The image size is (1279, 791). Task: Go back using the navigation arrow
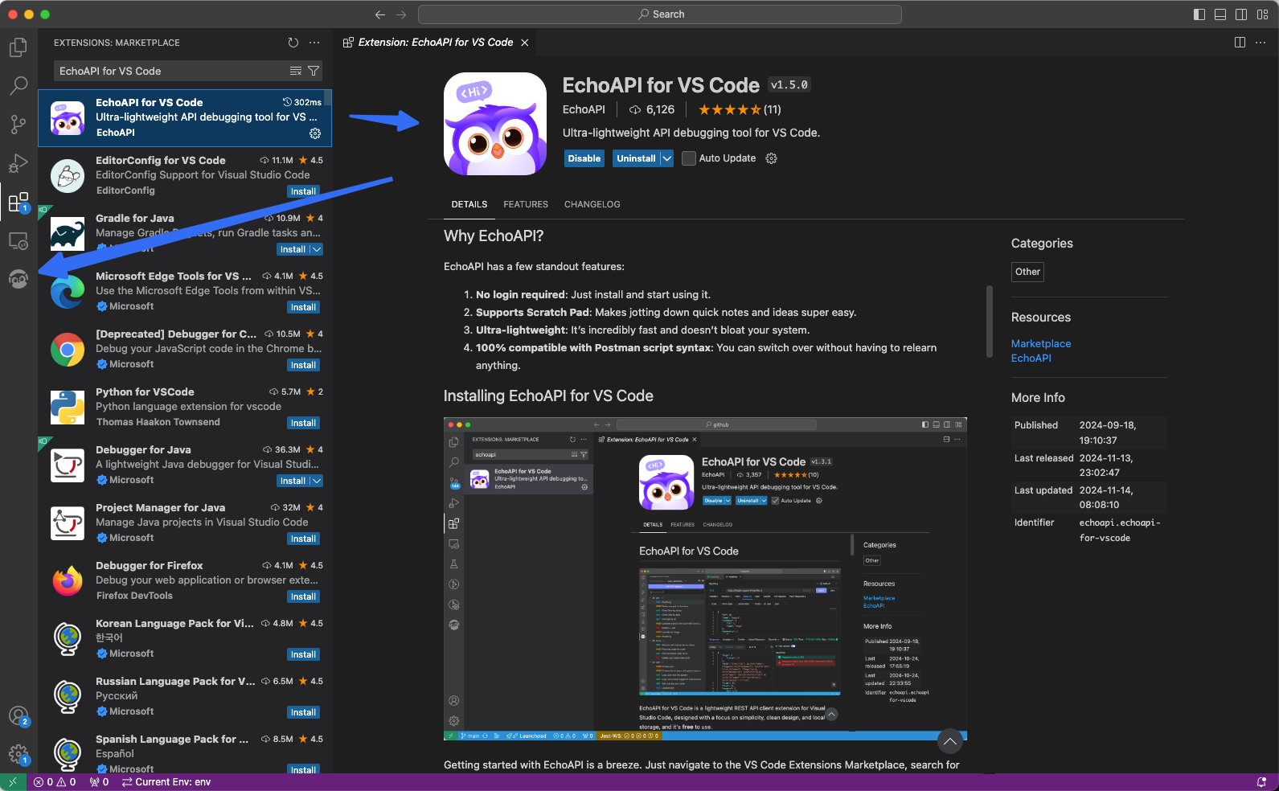tap(380, 14)
